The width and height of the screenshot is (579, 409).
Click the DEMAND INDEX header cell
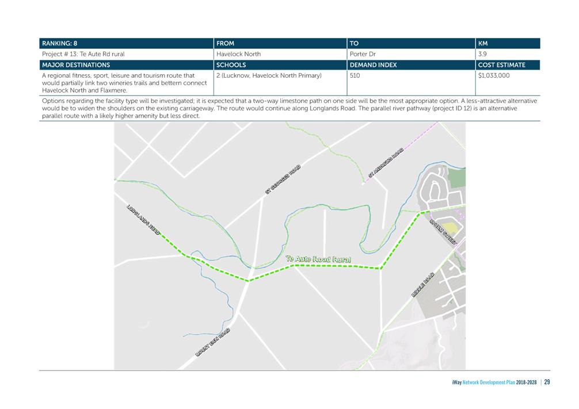411,65
